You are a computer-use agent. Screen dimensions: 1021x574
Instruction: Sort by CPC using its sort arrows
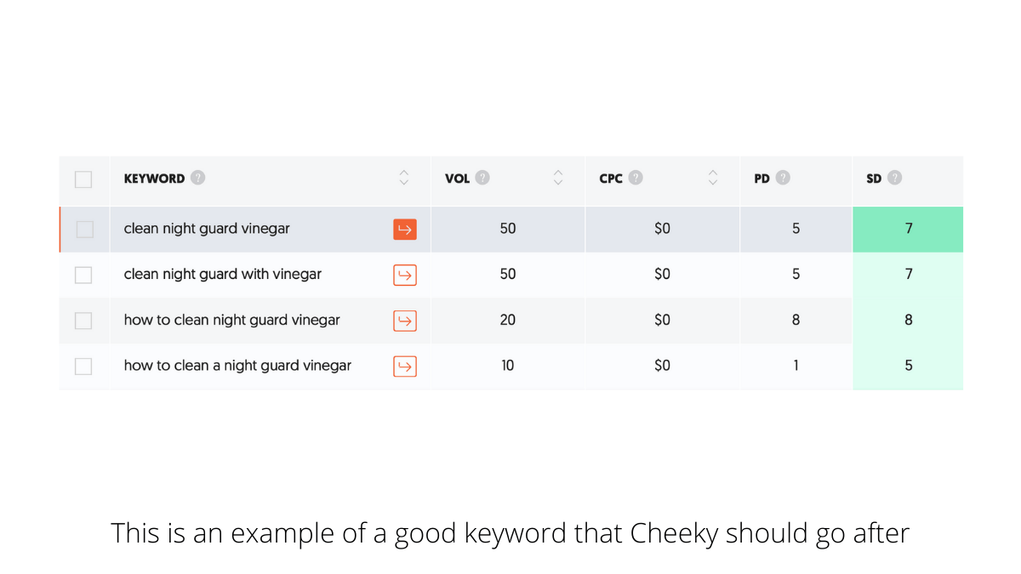(x=713, y=178)
